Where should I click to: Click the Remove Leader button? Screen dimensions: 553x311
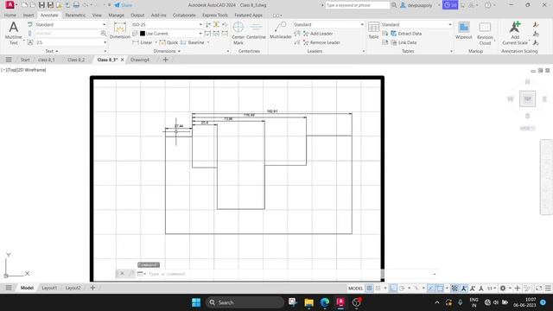[321, 42]
